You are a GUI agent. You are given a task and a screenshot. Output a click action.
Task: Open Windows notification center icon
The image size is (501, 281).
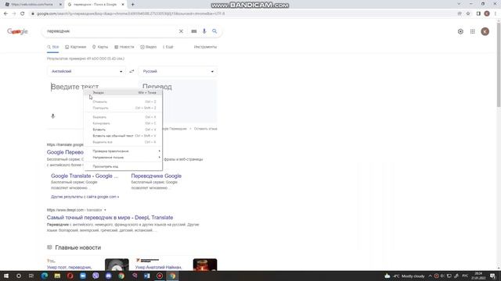click(x=492, y=276)
